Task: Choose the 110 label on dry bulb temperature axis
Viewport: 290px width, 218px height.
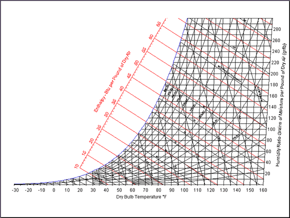Action: 197,190
